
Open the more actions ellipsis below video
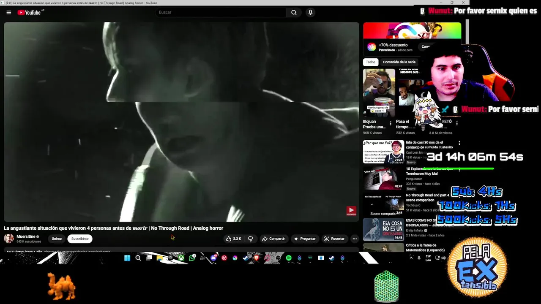[355, 239]
